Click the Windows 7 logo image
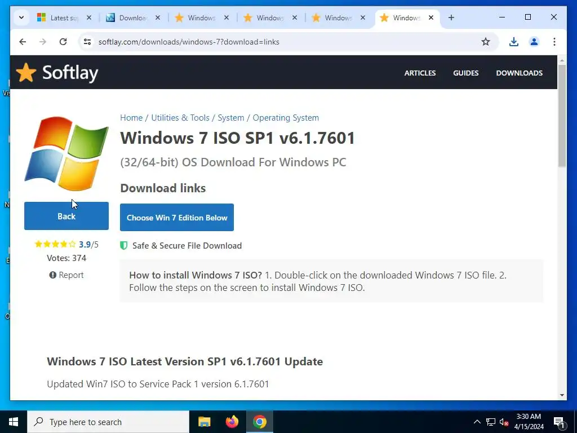577x433 pixels. click(x=66, y=153)
